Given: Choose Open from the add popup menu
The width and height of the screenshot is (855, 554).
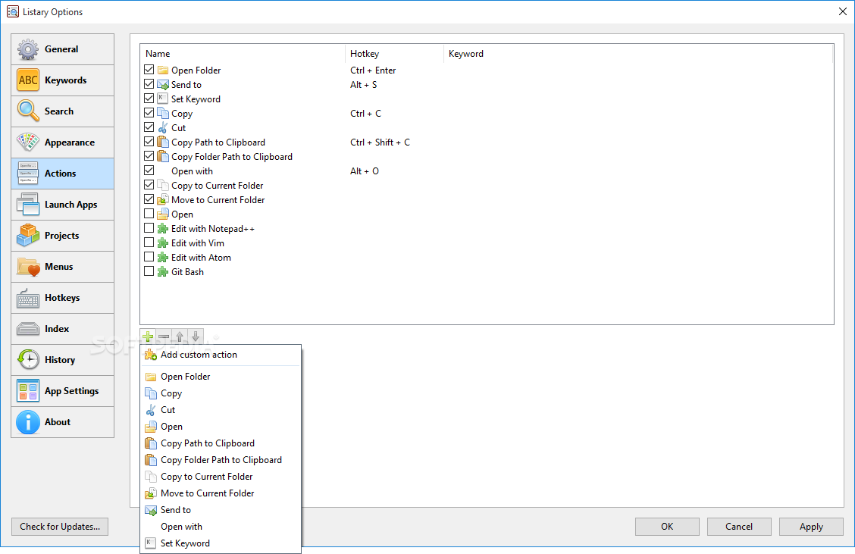Looking at the screenshot, I should 221,427.
